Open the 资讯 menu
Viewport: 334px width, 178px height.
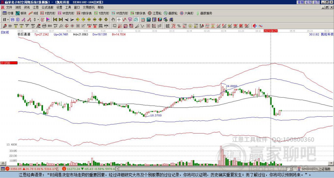tap(27, 7)
